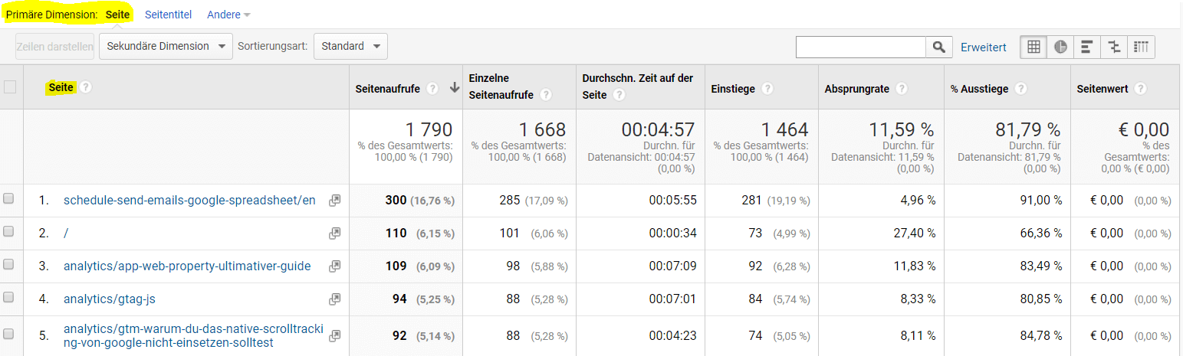Check the box for analytics/gtag-js row
Screen dimensions: 1183x356
click(x=9, y=298)
